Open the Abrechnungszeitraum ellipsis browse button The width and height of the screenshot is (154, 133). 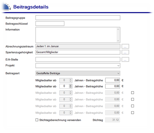tap(125, 46)
